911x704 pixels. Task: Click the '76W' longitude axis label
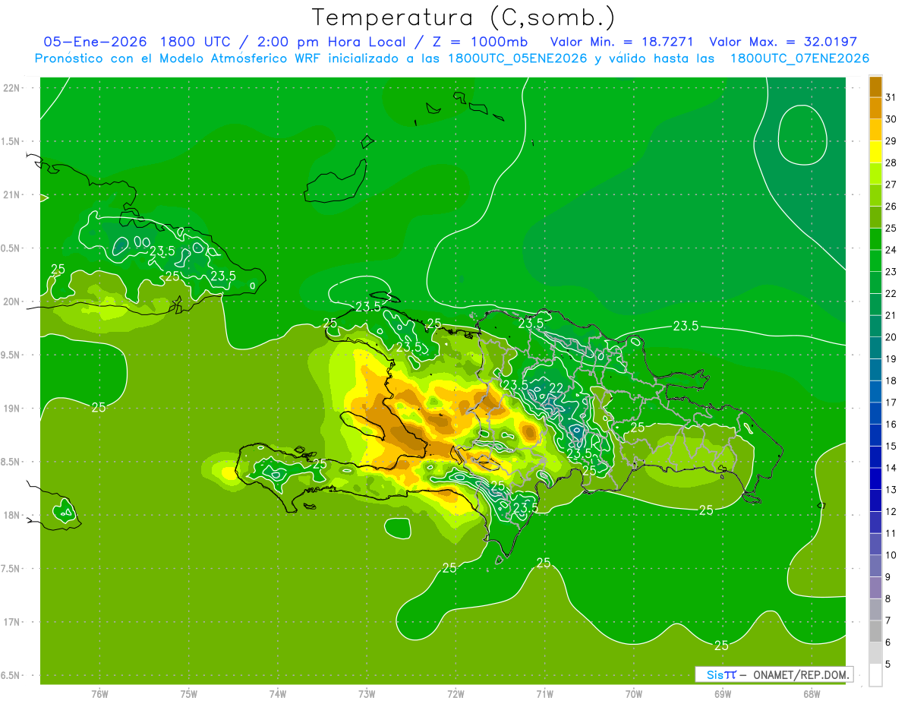pyautogui.click(x=99, y=693)
